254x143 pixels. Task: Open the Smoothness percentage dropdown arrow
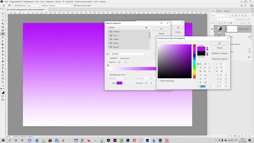tap(123, 62)
